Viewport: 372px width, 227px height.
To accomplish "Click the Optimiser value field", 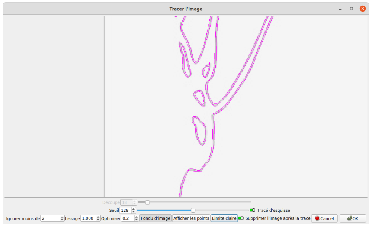I will click(128, 218).
